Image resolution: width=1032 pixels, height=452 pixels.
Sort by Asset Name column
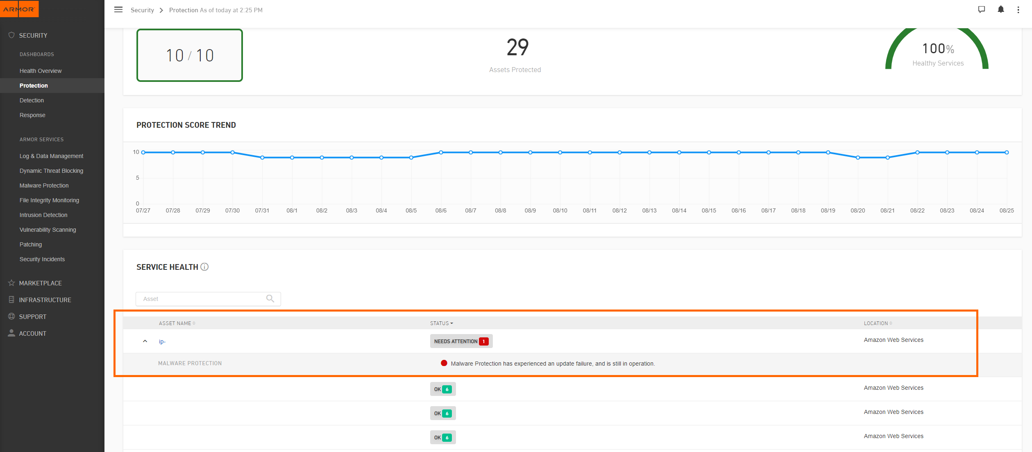point(177,323)
